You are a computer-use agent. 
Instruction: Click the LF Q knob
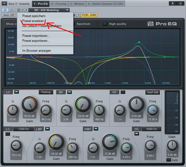pos(13,110)
